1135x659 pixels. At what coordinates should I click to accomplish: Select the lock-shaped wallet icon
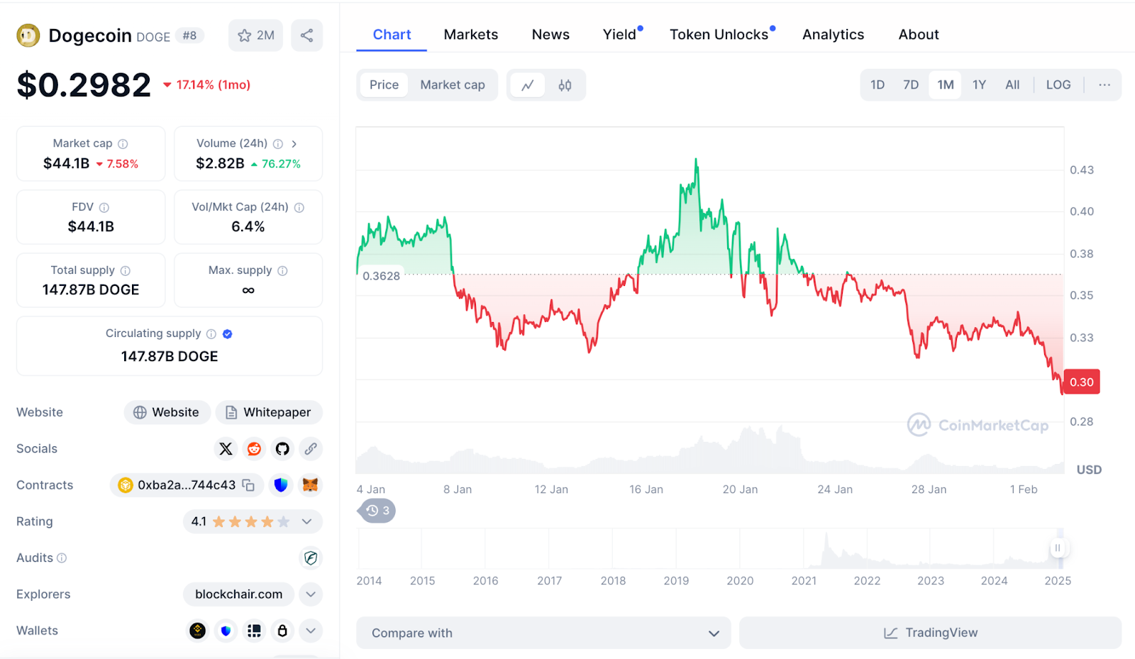point(282,631)
